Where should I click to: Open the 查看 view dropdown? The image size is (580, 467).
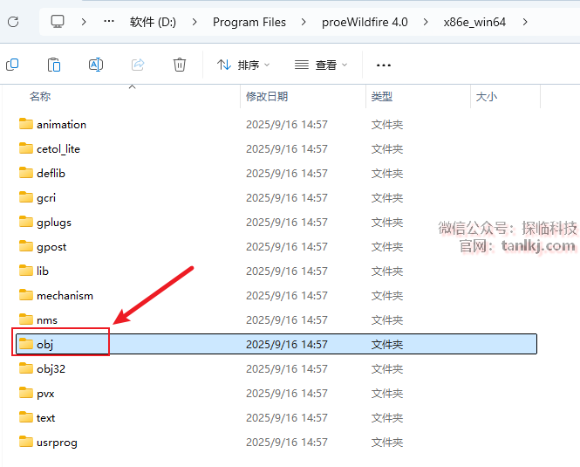tap(321, 65)
